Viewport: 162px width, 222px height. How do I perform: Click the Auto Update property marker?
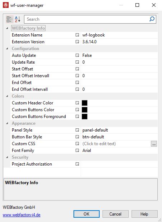coord(77,55)
